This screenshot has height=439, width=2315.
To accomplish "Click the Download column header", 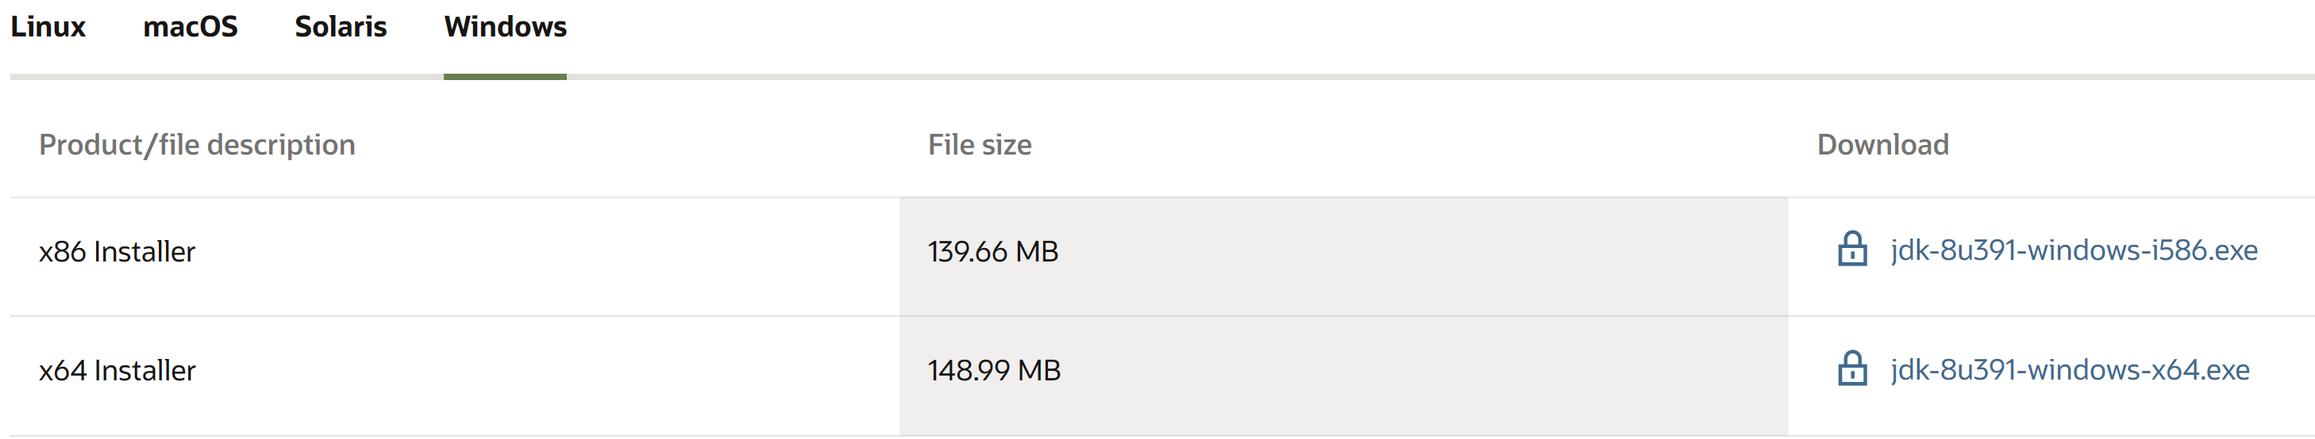I will (x=1883, y=144).
